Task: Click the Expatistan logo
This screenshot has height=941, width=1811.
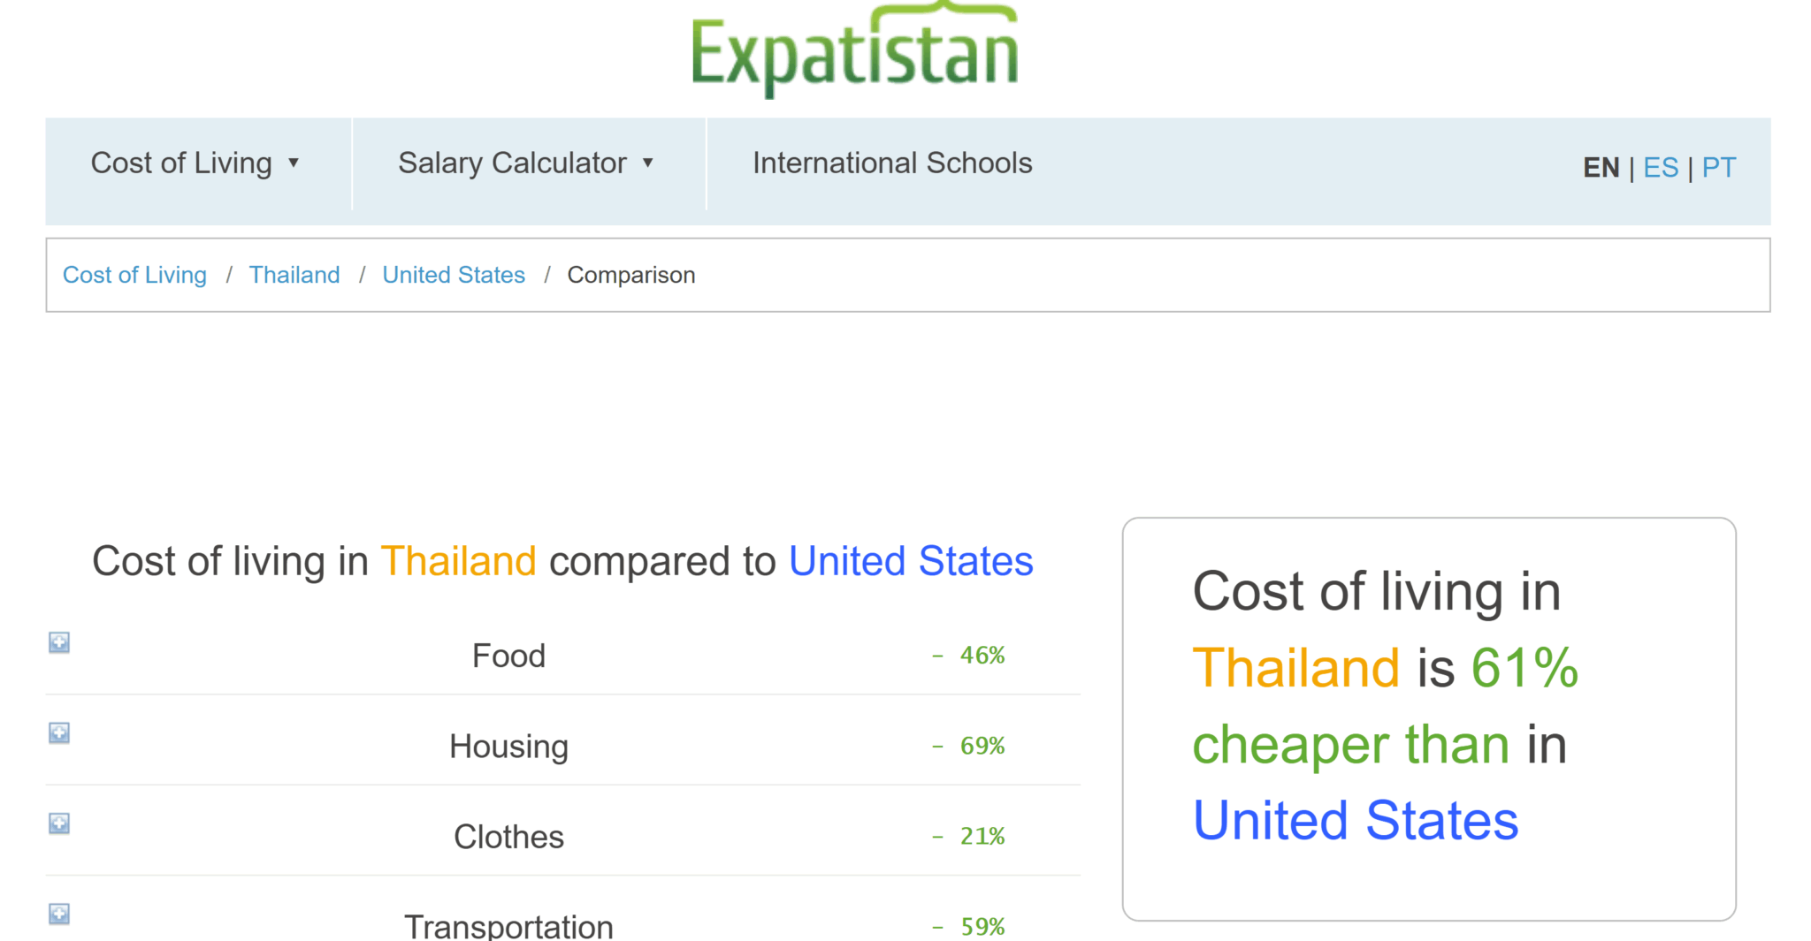Action: click(854, 49)
